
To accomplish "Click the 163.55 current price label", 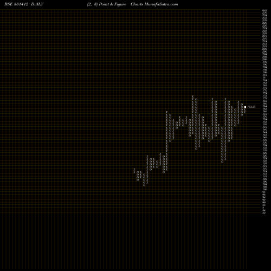I will point(251,107).
